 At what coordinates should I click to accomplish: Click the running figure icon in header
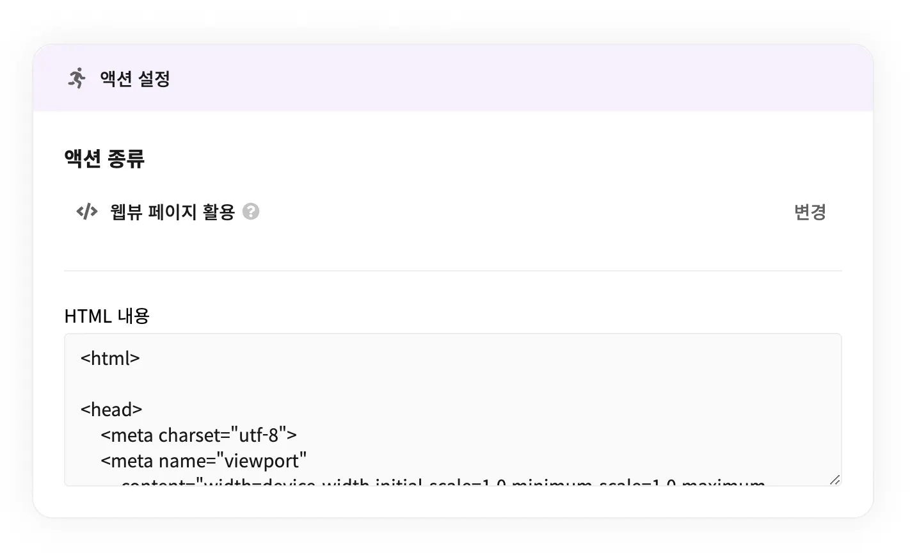(x=77, y=78)
